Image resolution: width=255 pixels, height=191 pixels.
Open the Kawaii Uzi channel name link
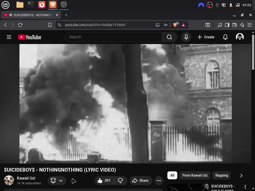[26, 178]
